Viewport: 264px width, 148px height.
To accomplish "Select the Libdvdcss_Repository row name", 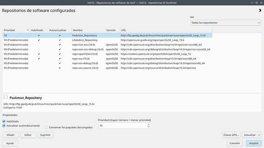I will tap(85, 40).
